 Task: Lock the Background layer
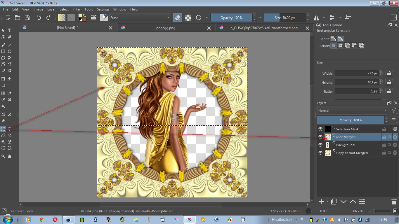[384, 145]
